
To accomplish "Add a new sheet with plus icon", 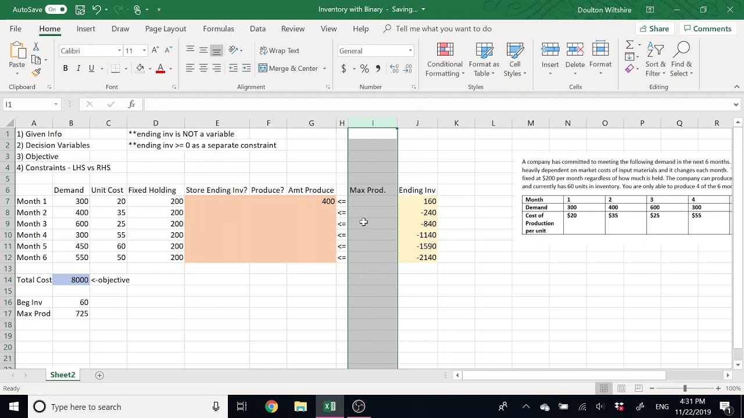I will pyautogui.click(x=99, y=375).
